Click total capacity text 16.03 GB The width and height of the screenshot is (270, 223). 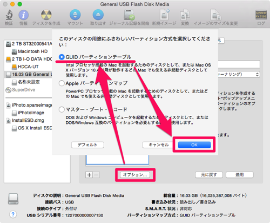188,195
